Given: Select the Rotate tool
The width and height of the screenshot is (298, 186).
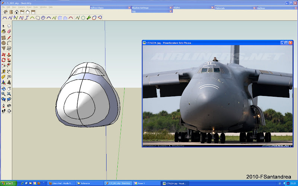Looking at the screenshot, I should tap(3, 60).
